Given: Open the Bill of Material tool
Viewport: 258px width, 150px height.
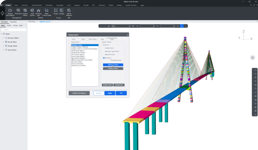Looking at the screenshot, I should tap(69, 12).
